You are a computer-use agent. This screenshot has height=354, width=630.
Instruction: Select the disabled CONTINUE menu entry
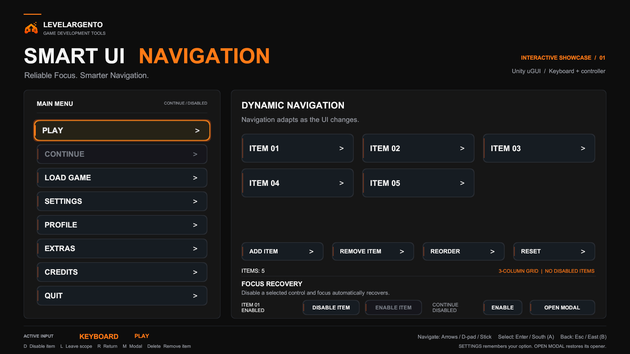122,154
